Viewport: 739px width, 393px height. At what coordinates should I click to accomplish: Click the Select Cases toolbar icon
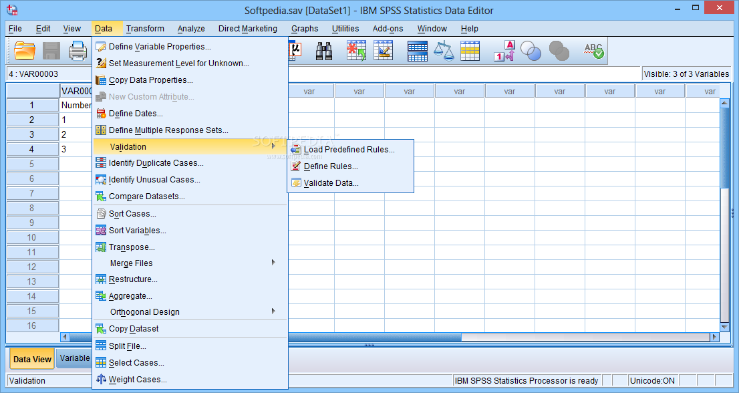[x=470, y=51]
